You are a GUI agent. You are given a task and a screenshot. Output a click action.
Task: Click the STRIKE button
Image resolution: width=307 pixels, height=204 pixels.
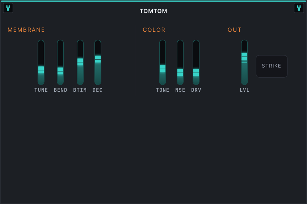pos(272,66)
